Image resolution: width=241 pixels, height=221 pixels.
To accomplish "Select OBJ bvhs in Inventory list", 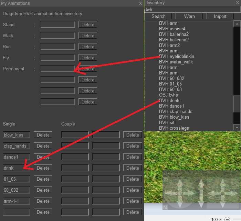I will pos(168,95).
